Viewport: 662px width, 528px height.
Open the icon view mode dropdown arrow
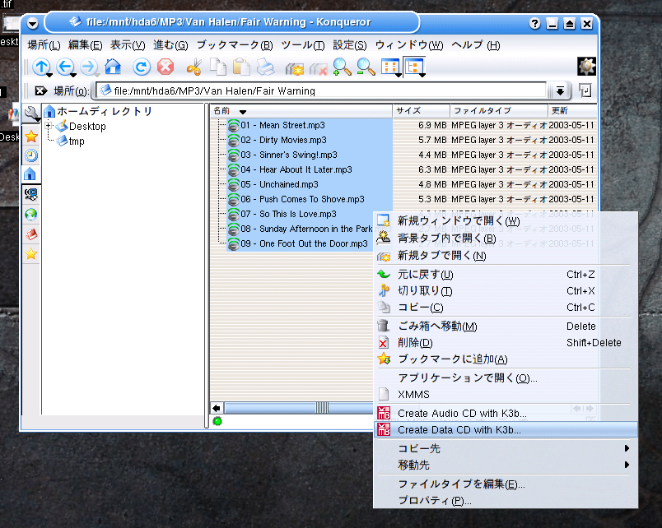tap(399, 76)
